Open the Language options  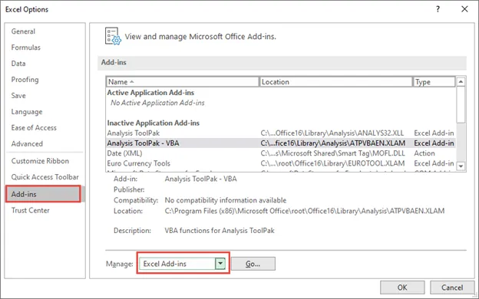tap(27, 112)
